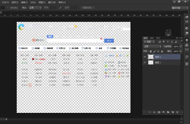Create a new group with folder icon
The width and height of the screenshot is (190, 124).
pos(168,112)
